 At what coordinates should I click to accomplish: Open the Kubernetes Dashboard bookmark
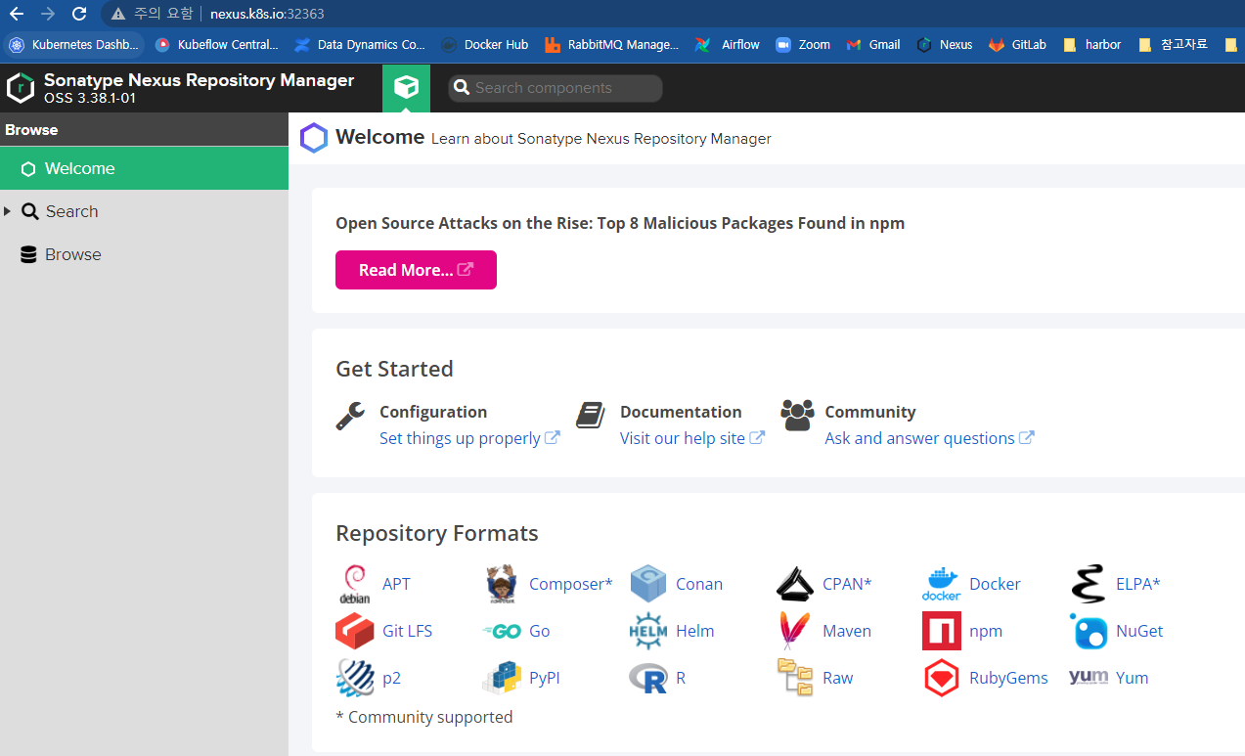coord(74,44)
